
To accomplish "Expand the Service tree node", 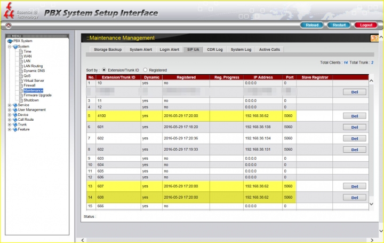I will click(x=10, y=105).
